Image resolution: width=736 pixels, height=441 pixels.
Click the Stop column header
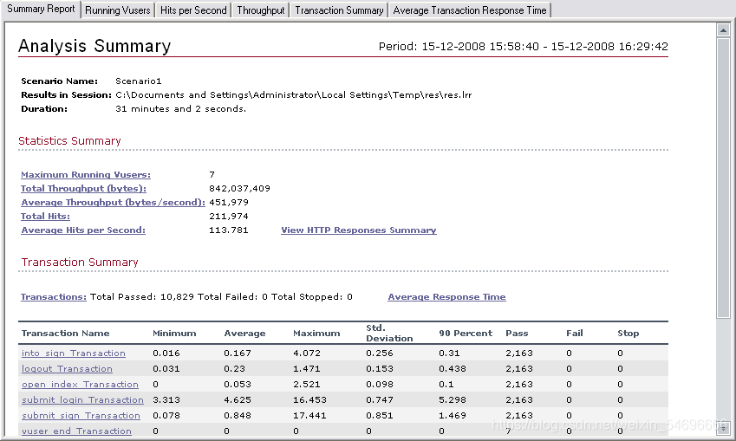pos(628,333)
